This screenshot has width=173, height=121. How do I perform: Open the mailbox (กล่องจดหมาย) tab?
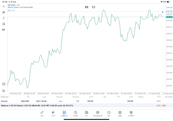[98, 113]
